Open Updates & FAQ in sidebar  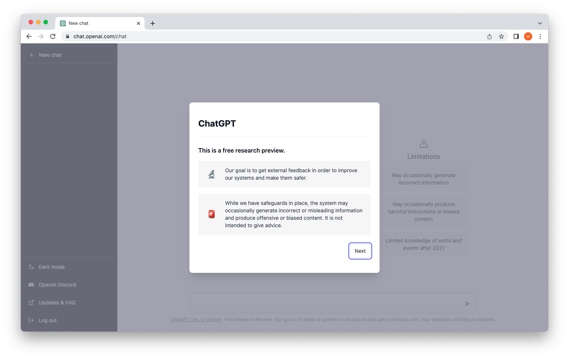[x=69, y=303]
